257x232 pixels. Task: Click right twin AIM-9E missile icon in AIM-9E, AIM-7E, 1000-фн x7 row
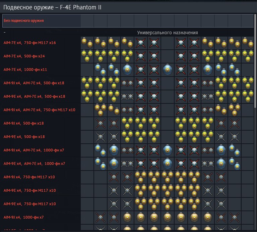click(x=208, y=164)
